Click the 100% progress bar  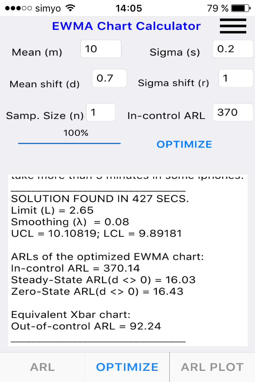pyautogui.click(x=69, y=143)
